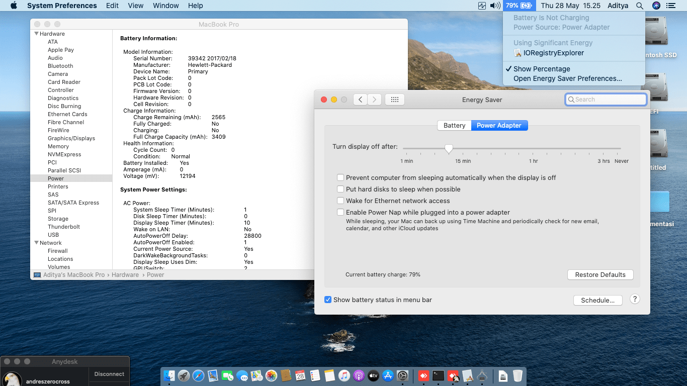Enable Wake for Ethernet network access
Viewport: 687px width, 386px height.
pyautogui.click(x=340, y=201)
